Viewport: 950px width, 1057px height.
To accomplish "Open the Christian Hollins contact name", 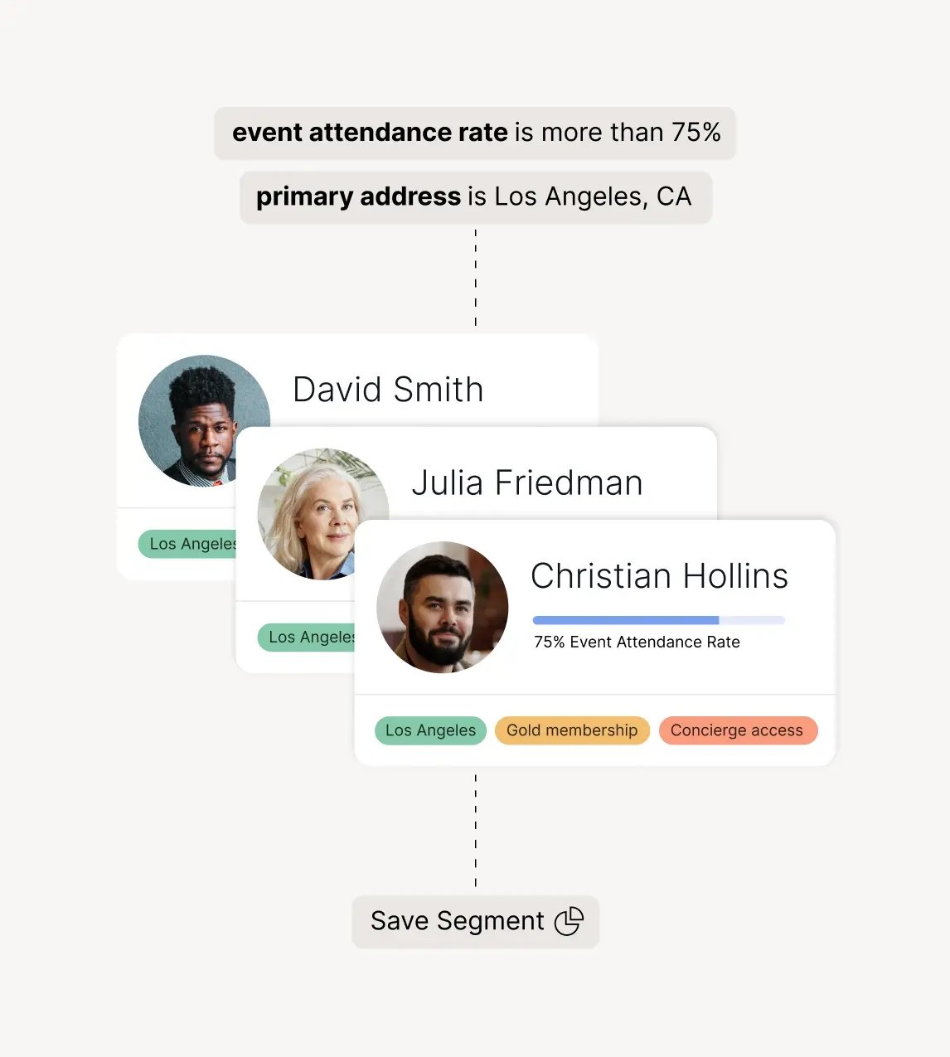I will [659, 576].
